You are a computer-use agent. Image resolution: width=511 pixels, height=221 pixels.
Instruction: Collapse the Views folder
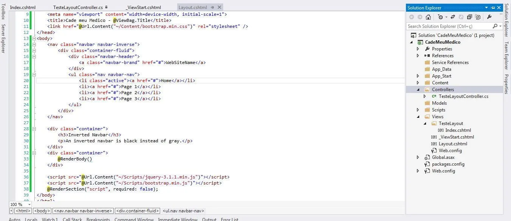(418, 117)
